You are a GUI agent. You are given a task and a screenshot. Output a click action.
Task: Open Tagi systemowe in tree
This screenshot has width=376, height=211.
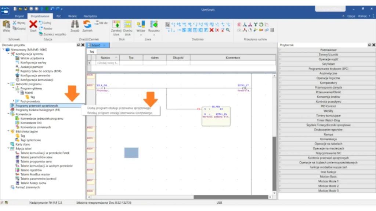click(30, 140)
